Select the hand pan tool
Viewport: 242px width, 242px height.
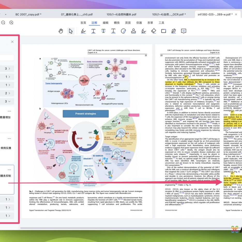[x=61, y=31]
